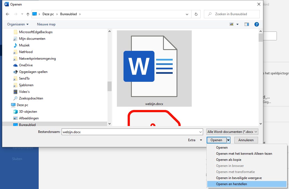Choose Openen als kopie
Image resolution: width=289 pixels, height=189 pixels.
pyautogui.click(x=247, y=160)
